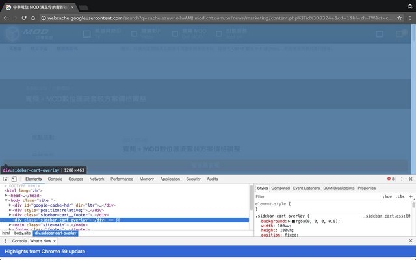Click the rgba background color swatch
The image size is (416, 260).
pos(293,221)
